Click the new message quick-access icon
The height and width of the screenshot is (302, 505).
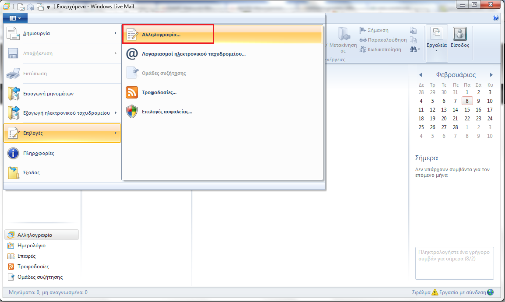pyautogui.click(x=21, y=7)
